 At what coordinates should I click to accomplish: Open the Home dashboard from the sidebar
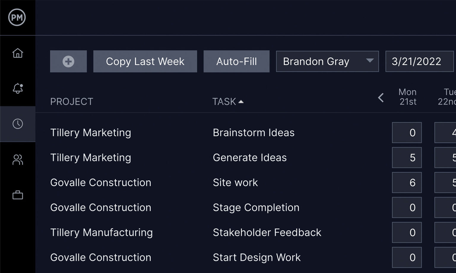[18, 53]
